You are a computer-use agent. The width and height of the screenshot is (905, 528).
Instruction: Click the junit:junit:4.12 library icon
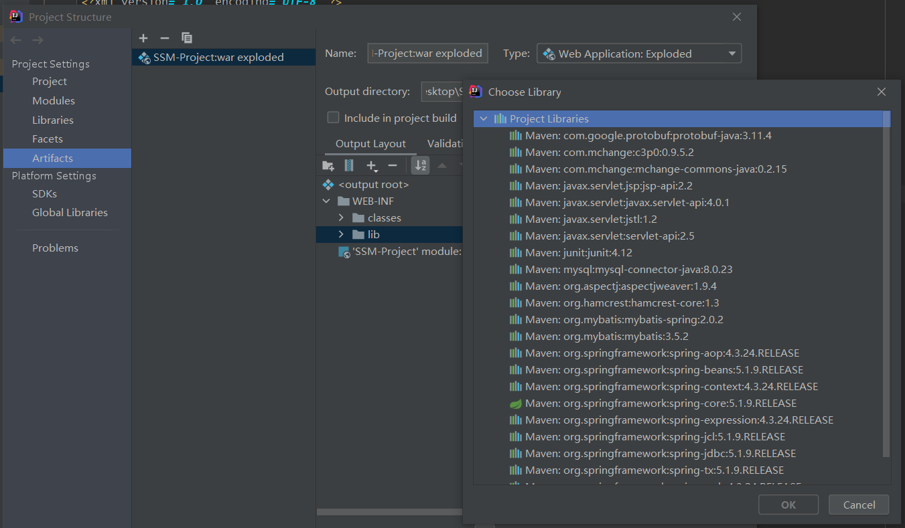pos(516,253)
